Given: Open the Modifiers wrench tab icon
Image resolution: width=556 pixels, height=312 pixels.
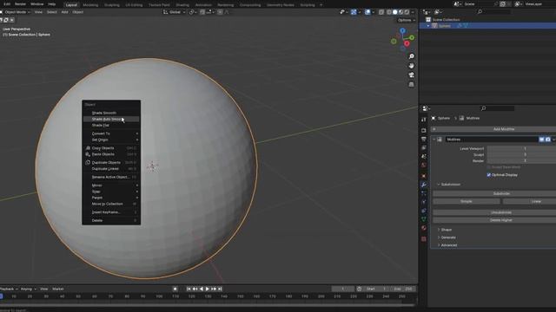Looking at the screenshot, I should (424, 185).
